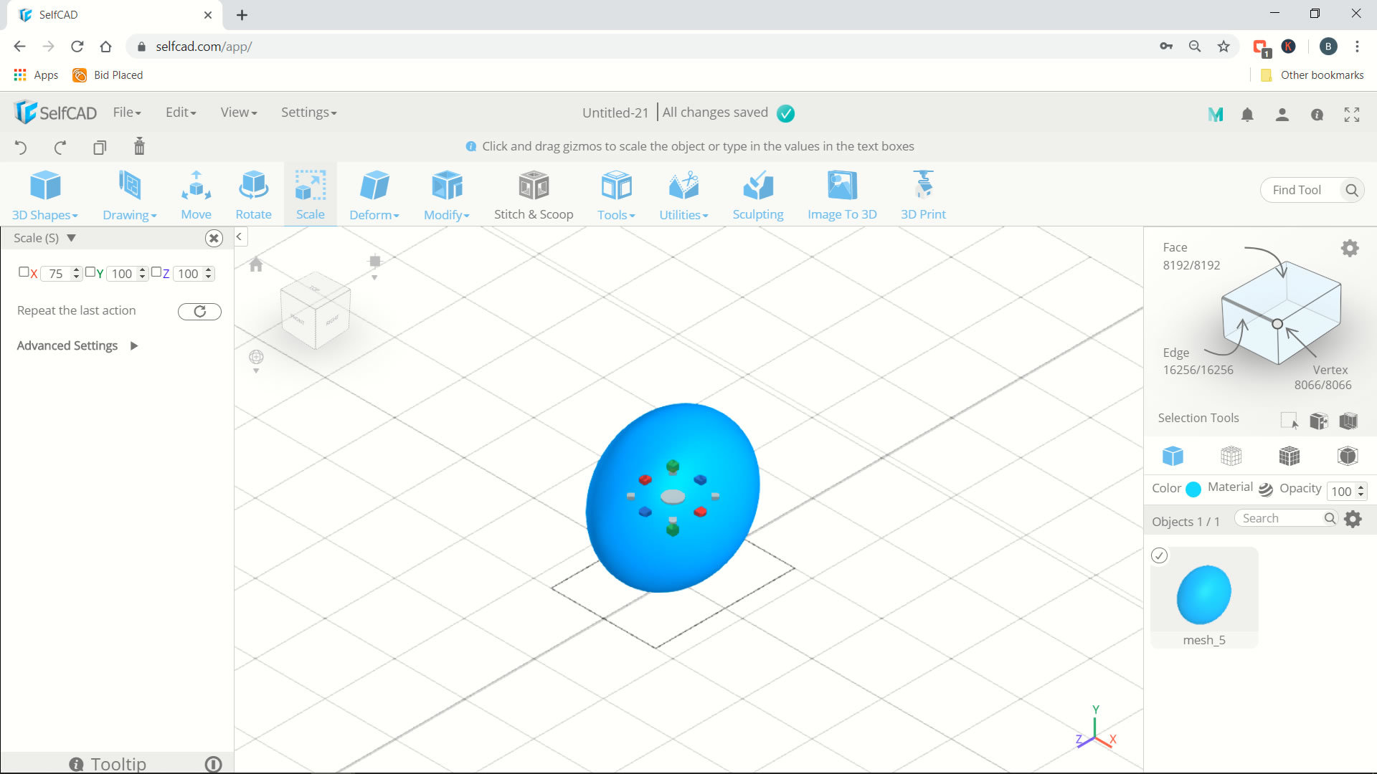Choose the wireframe view mode icon
This screenshot has width=1377, height=774.
tap(1231, 456)
